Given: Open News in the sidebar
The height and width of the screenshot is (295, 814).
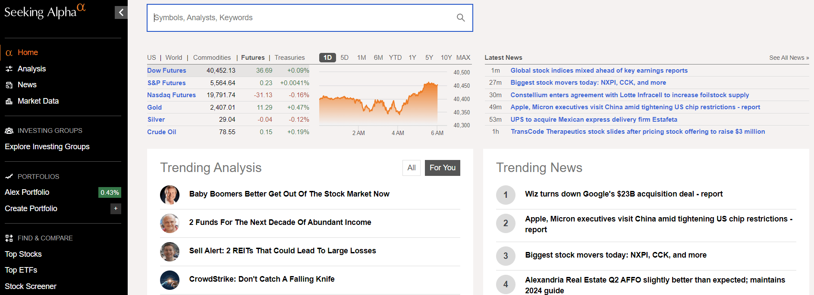Looking at the screenshot, I should [27, 85].
